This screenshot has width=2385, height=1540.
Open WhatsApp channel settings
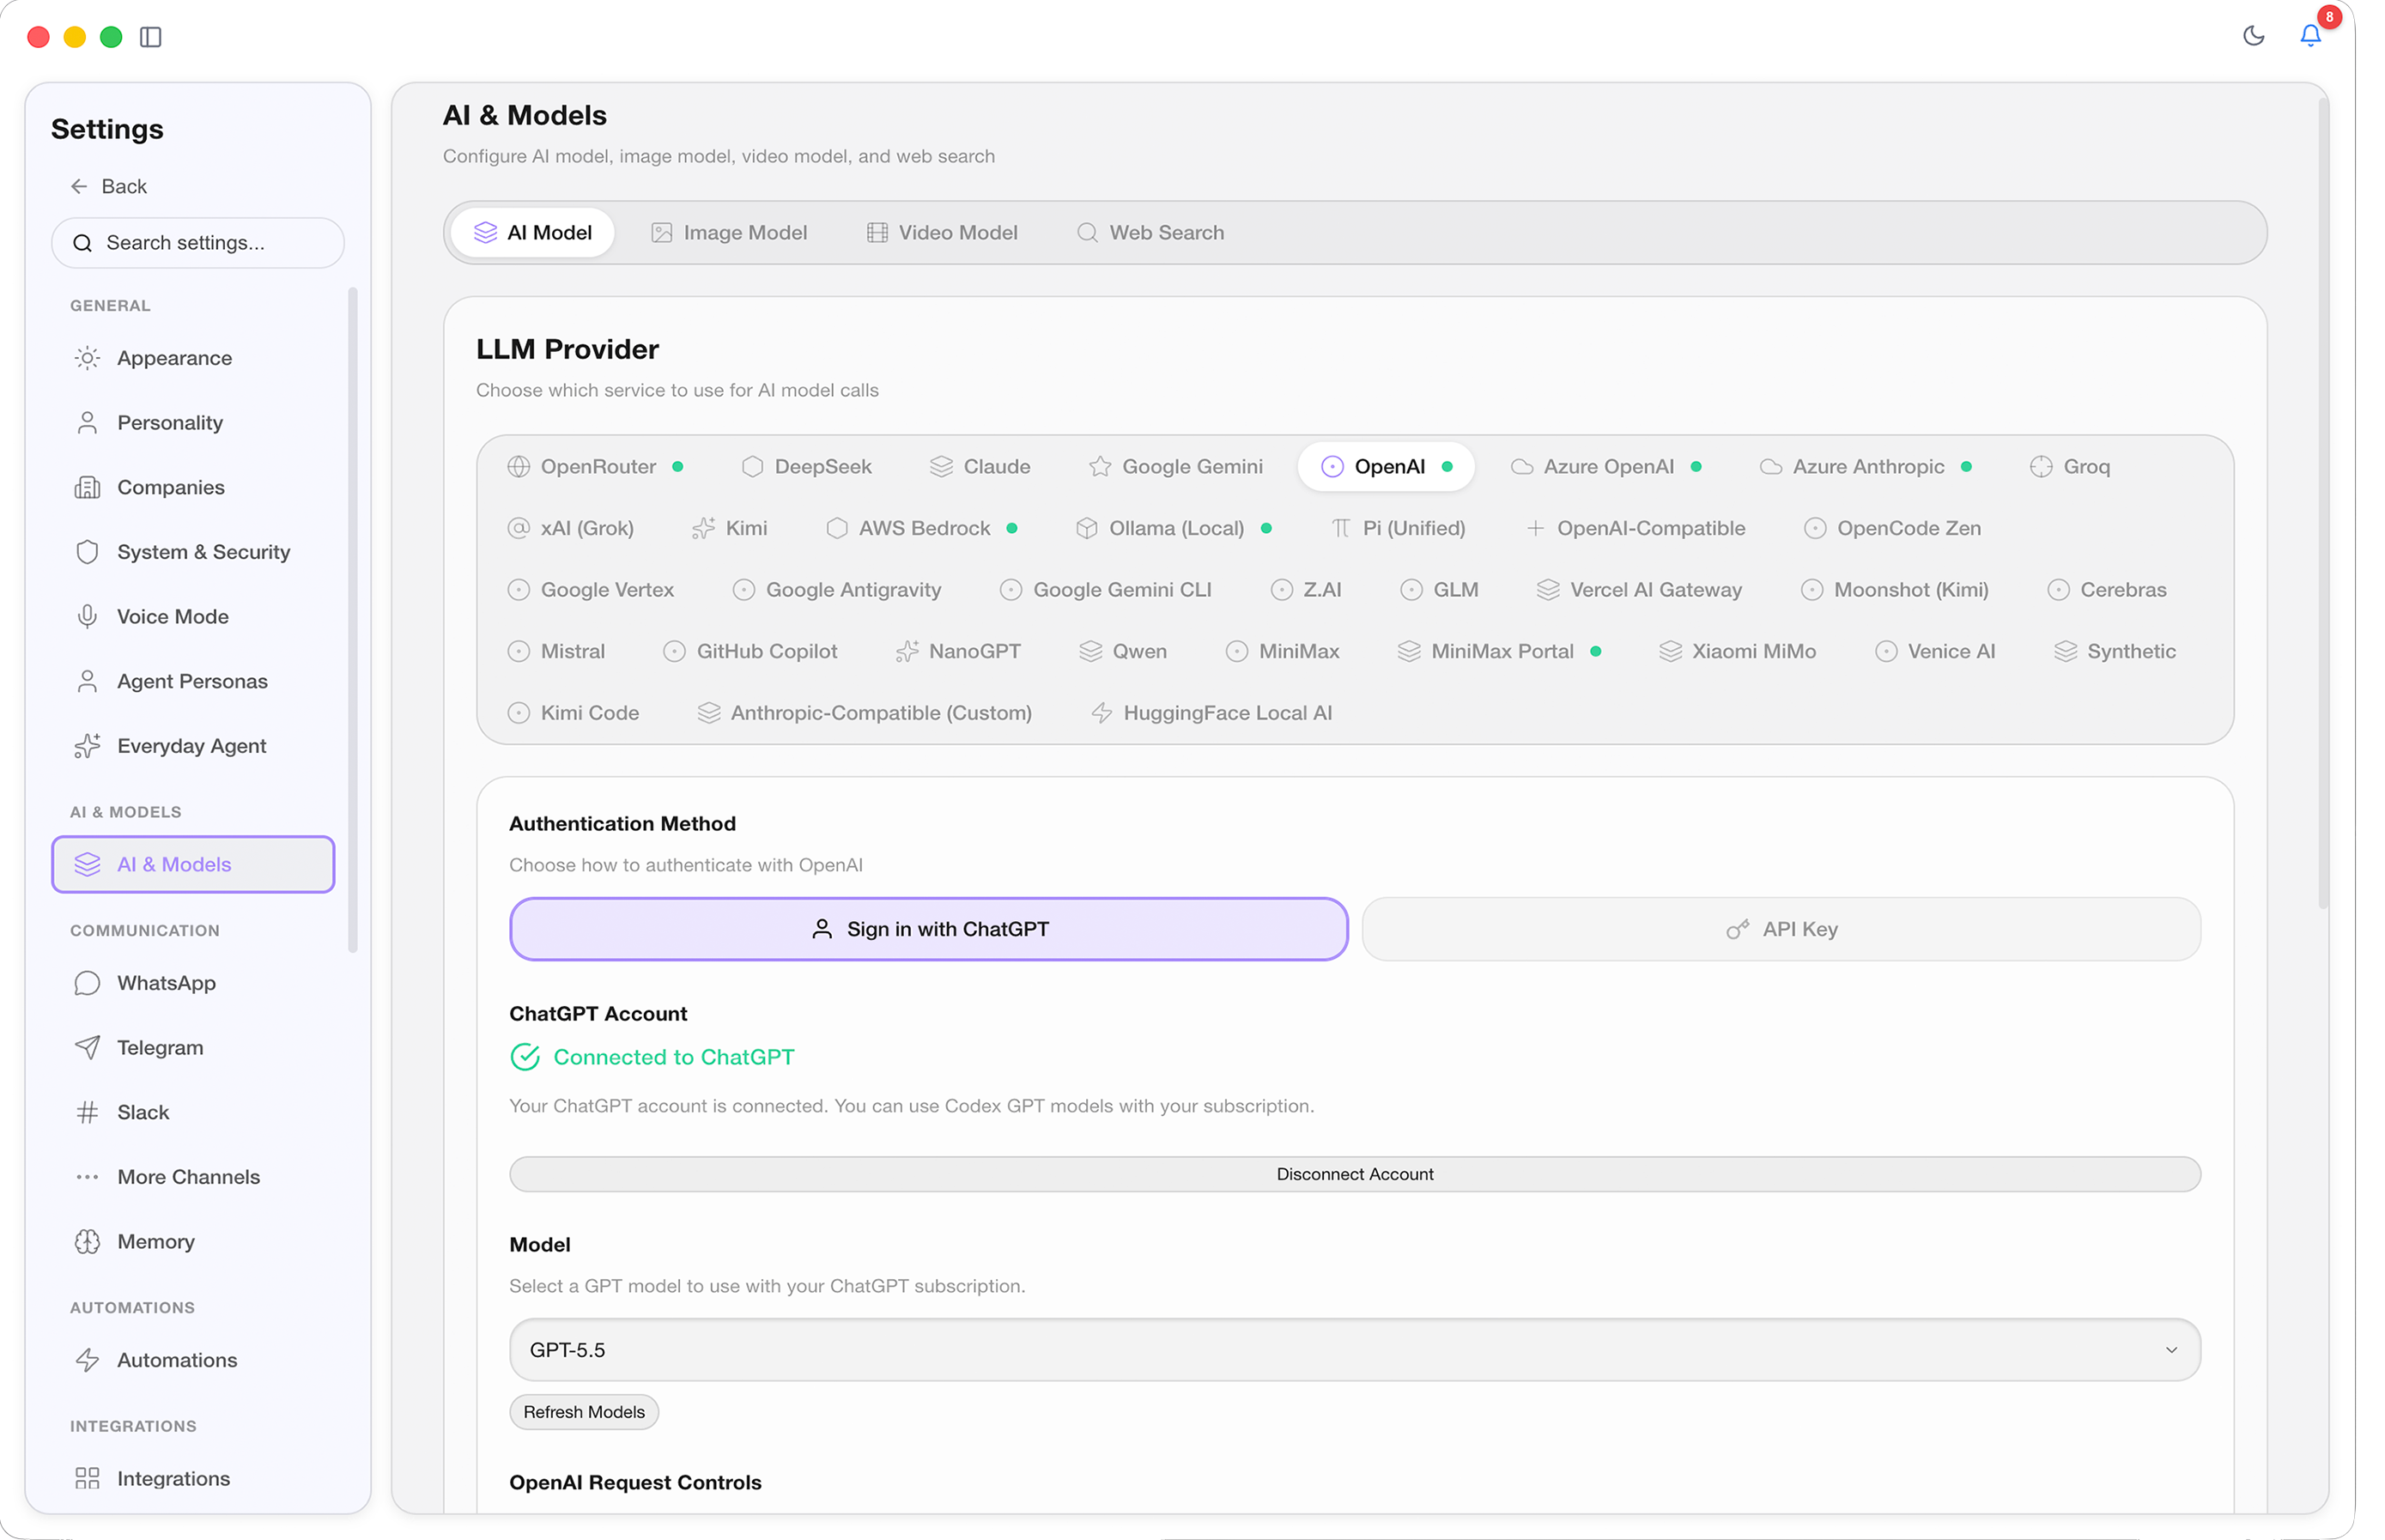pyautogui.click(x=192, y=983)
